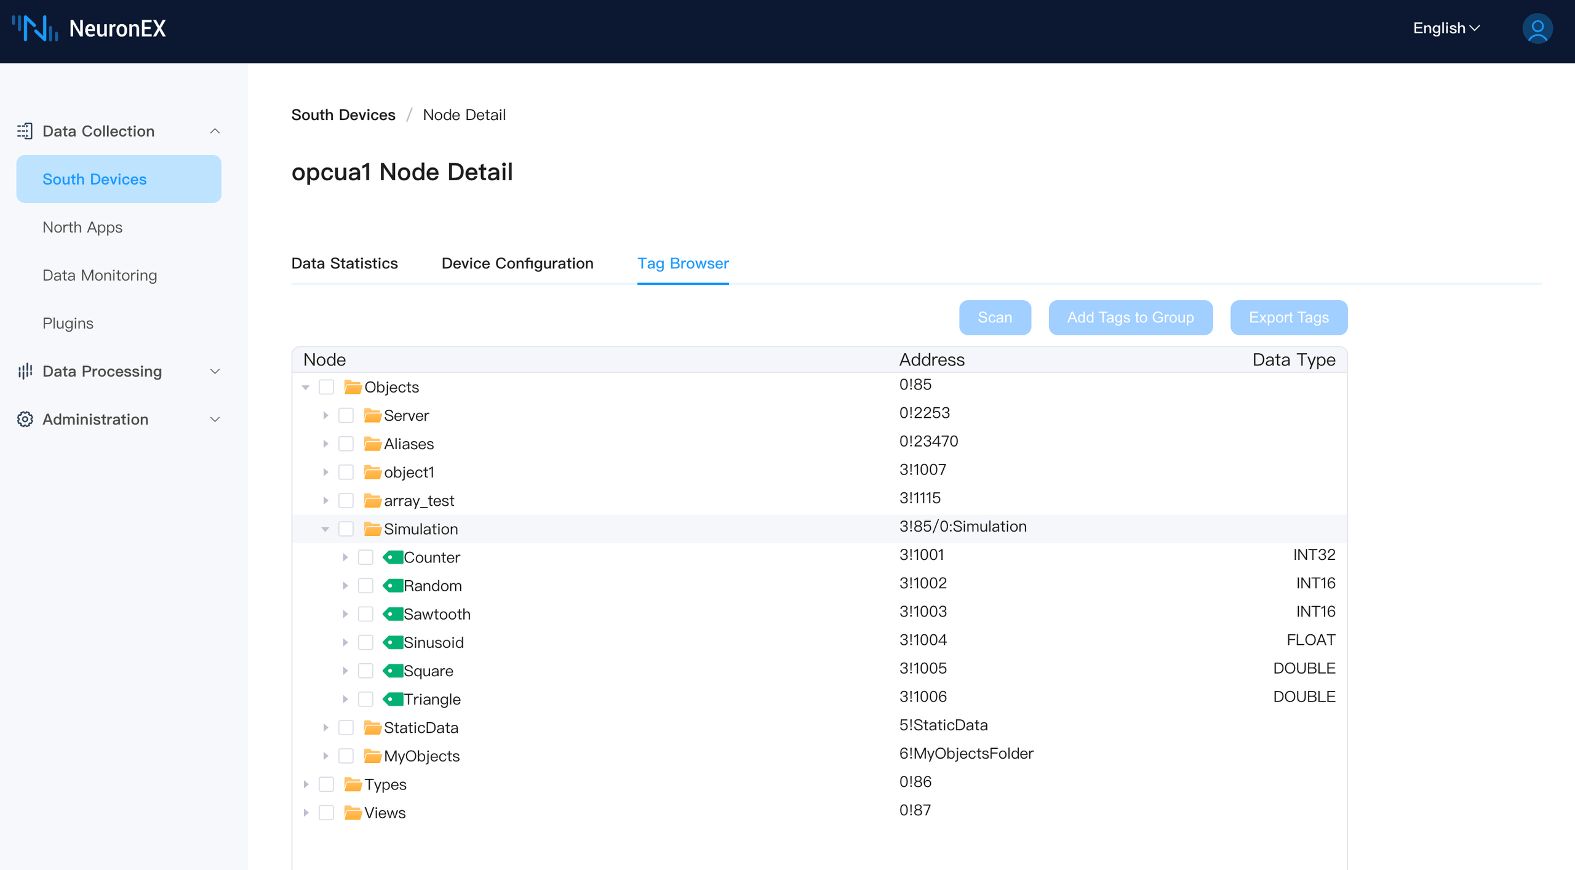1575x870 pixels.
Task: Click the green tag icon beside Counter
Action: 394,557
